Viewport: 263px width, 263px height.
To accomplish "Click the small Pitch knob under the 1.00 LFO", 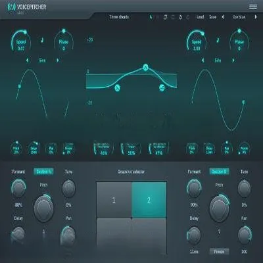I will tap(192, 149).
